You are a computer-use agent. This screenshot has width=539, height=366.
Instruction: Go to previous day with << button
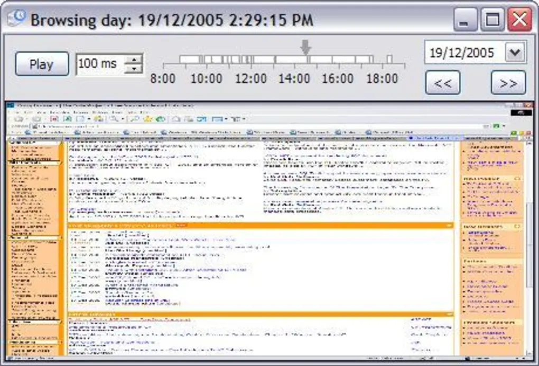[443, 83]
